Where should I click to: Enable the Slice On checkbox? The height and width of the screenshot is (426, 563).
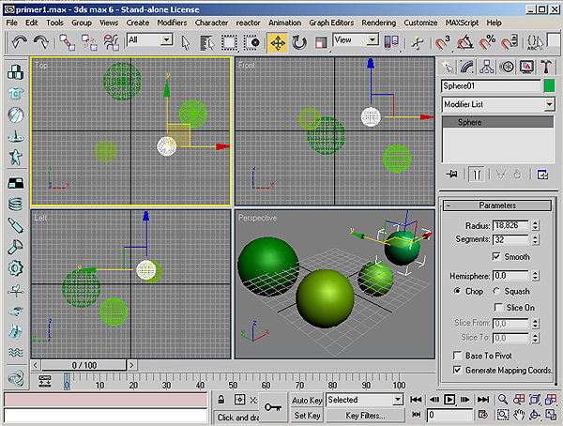coord(496,307)
